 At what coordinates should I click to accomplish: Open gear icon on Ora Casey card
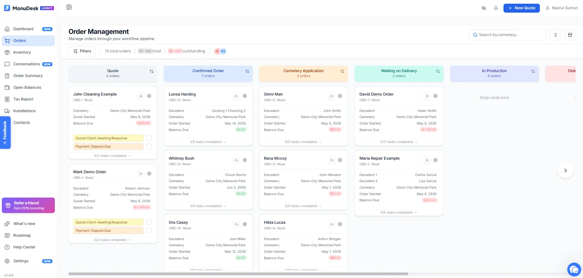245,224
